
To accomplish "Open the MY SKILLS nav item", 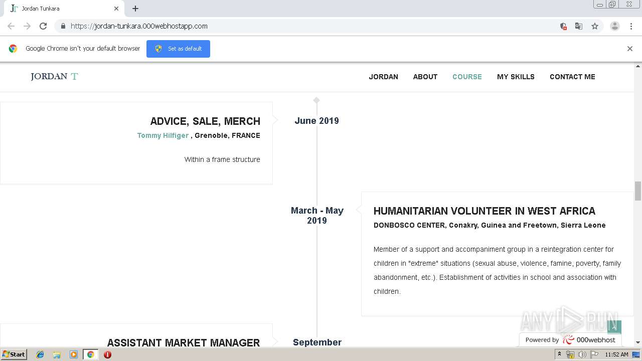I will coord(516,77).
